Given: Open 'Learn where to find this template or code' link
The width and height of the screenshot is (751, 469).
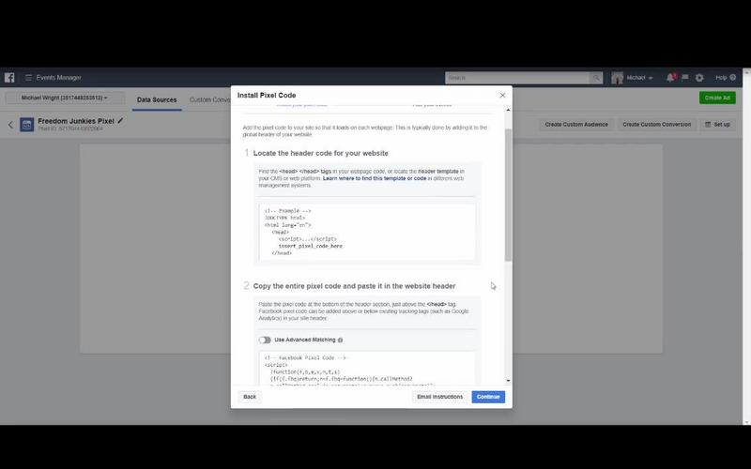Looking at the screenshot, I should [374, 178].
